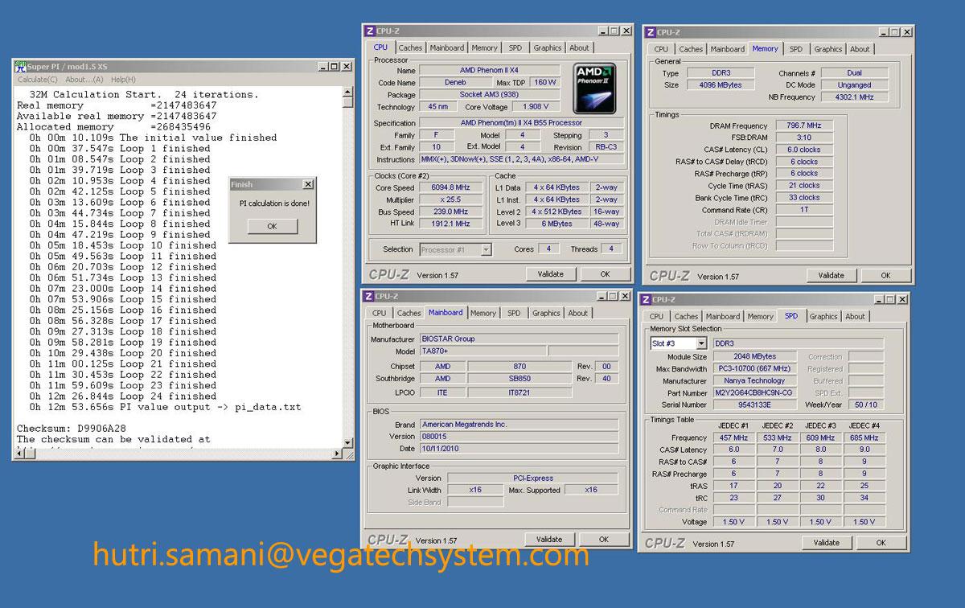Click the Loop 24 finished line in Super PI
Screen dimensions: 965x608
[123, 396]
